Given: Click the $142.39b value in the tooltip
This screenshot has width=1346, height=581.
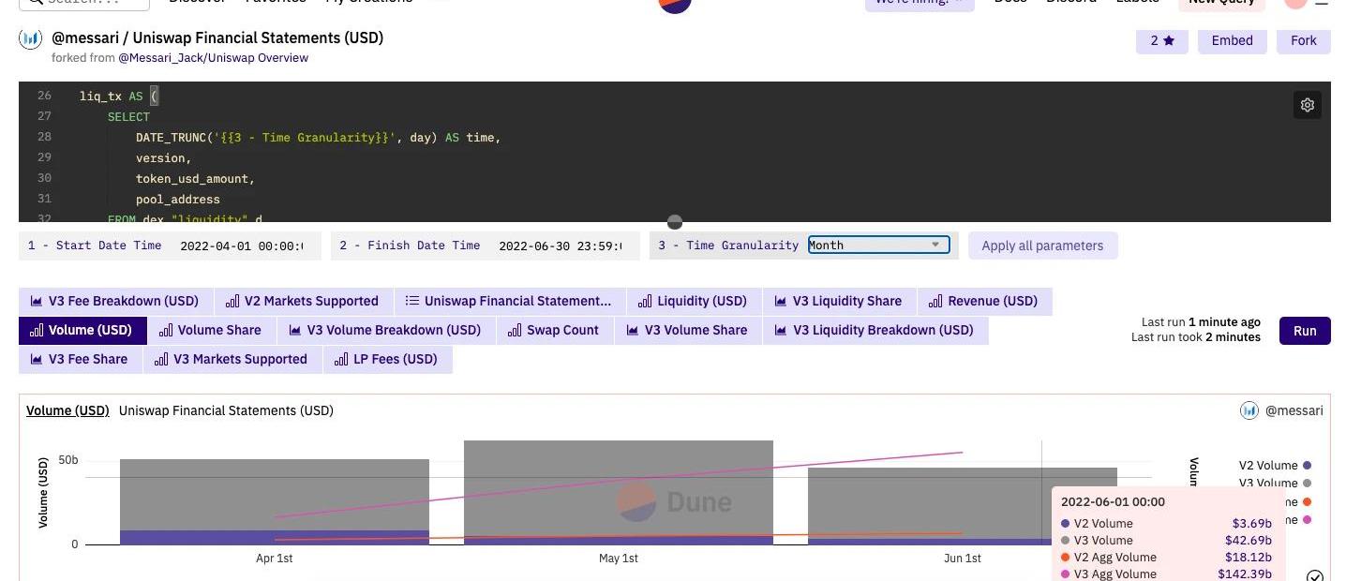Looking at the screenshot, I should pos(1245,574).
